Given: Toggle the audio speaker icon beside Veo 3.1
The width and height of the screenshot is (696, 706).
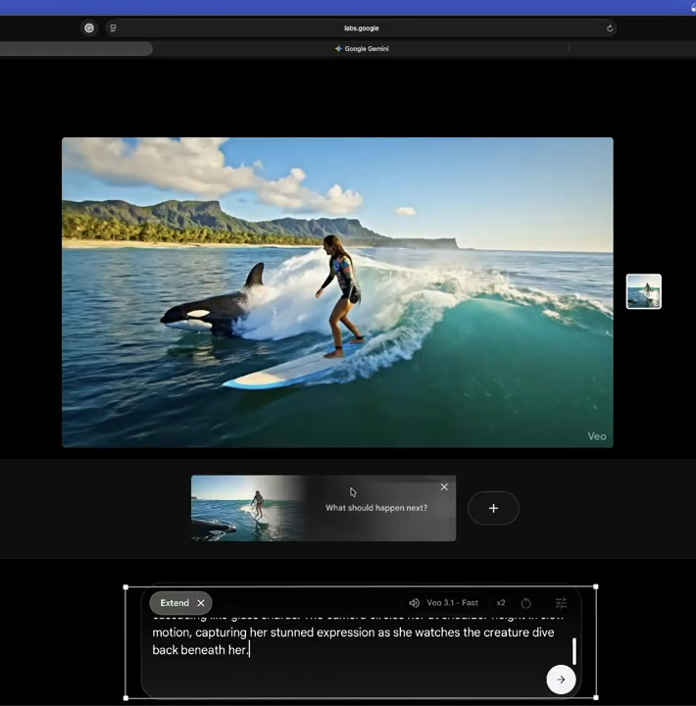Looking at the screenshot, I should point(414,603).
